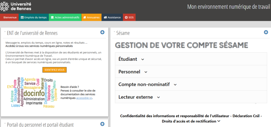
Task: Click 'Accédez à tous vos services numériques personnalisés'
Action: 39,46
